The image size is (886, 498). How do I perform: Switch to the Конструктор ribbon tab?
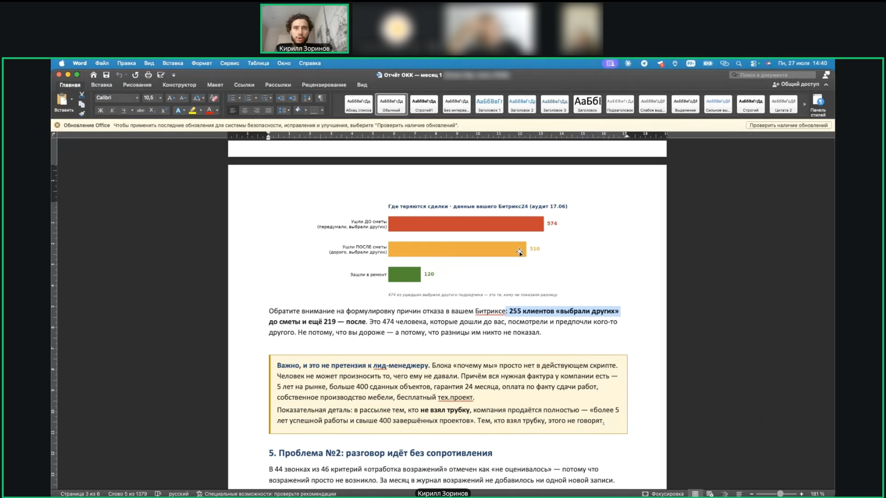pyautogui.click(x=179, y=85)
